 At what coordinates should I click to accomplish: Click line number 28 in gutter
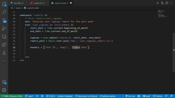(14, 47)
